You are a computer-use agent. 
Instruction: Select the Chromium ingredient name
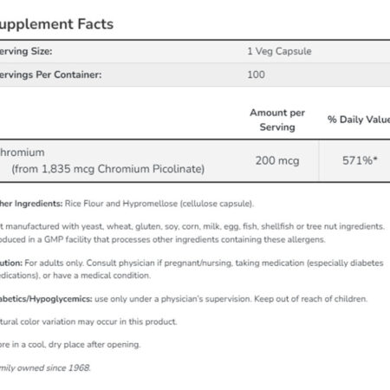[x=23, y=153]
